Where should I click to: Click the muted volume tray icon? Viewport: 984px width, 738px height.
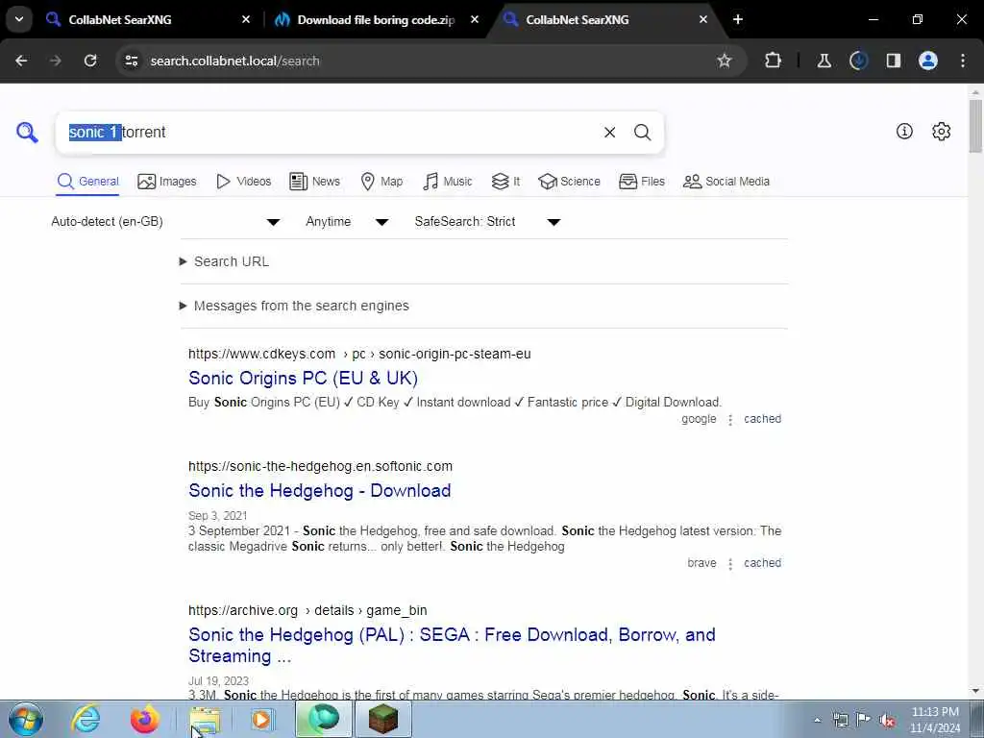(x=887, y=720)
